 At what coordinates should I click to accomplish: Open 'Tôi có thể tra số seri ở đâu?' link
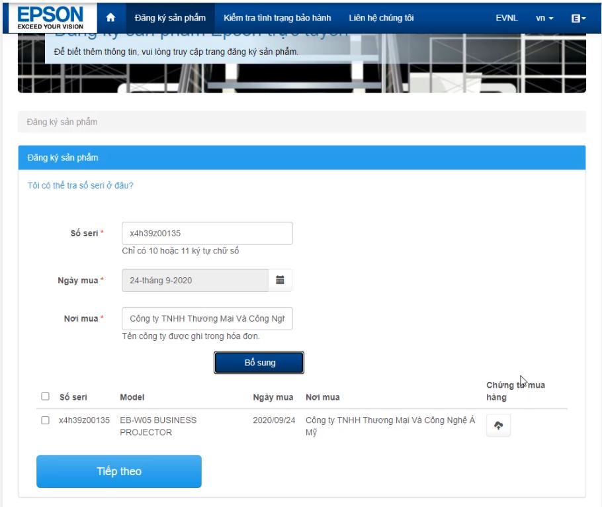(x=80, y=185)
